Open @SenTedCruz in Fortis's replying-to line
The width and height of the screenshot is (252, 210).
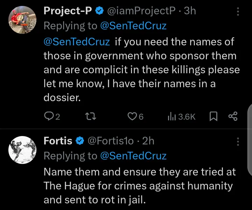click(133, 156)
